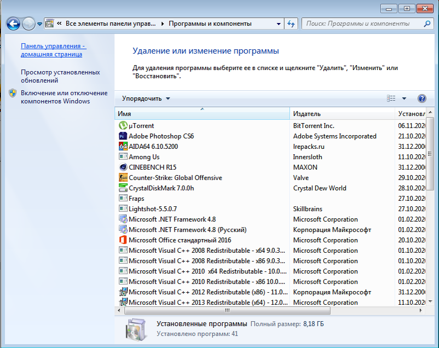
Task: Open the Упорядочить dropdown menu
Action: 146,98
